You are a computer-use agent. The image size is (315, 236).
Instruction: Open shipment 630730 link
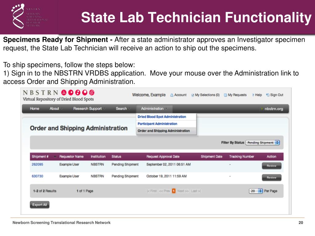(37, 176)
